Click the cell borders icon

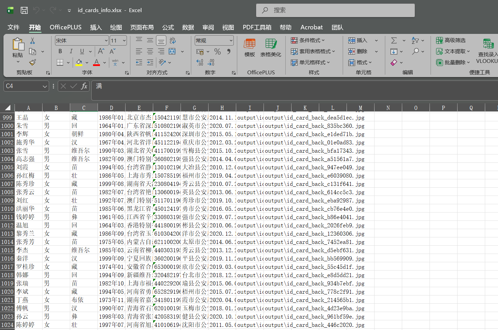click(x=60, y=63)
